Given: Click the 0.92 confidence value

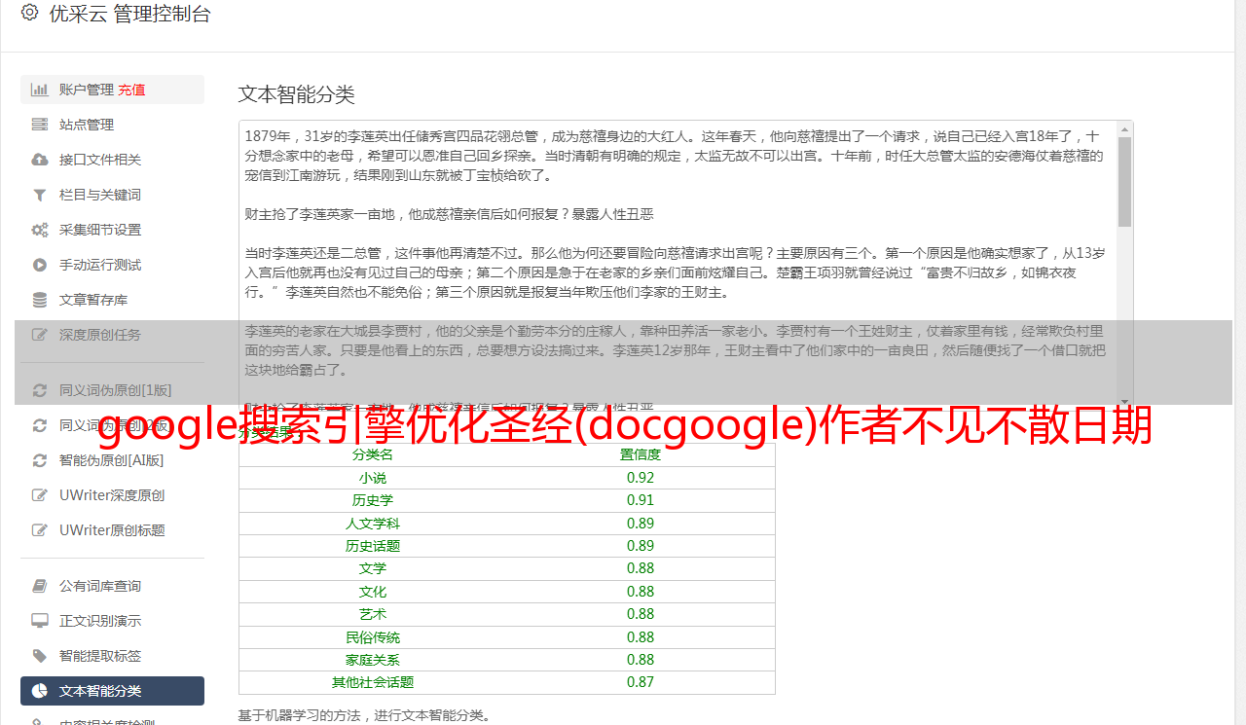Looking at the screenshot, I should [641, 478].
